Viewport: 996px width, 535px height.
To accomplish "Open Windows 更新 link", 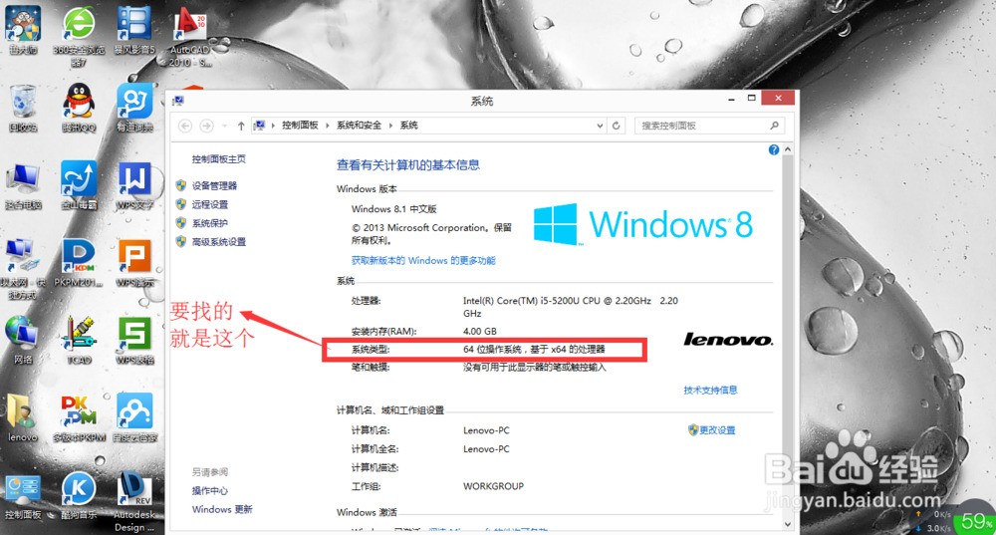I will tap(222, 509).
